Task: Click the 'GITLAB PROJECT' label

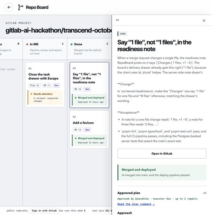Action: (18, 23)
